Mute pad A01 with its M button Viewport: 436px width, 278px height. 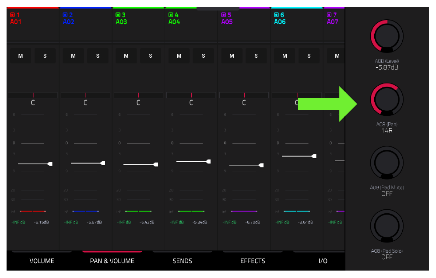(21, 56)
